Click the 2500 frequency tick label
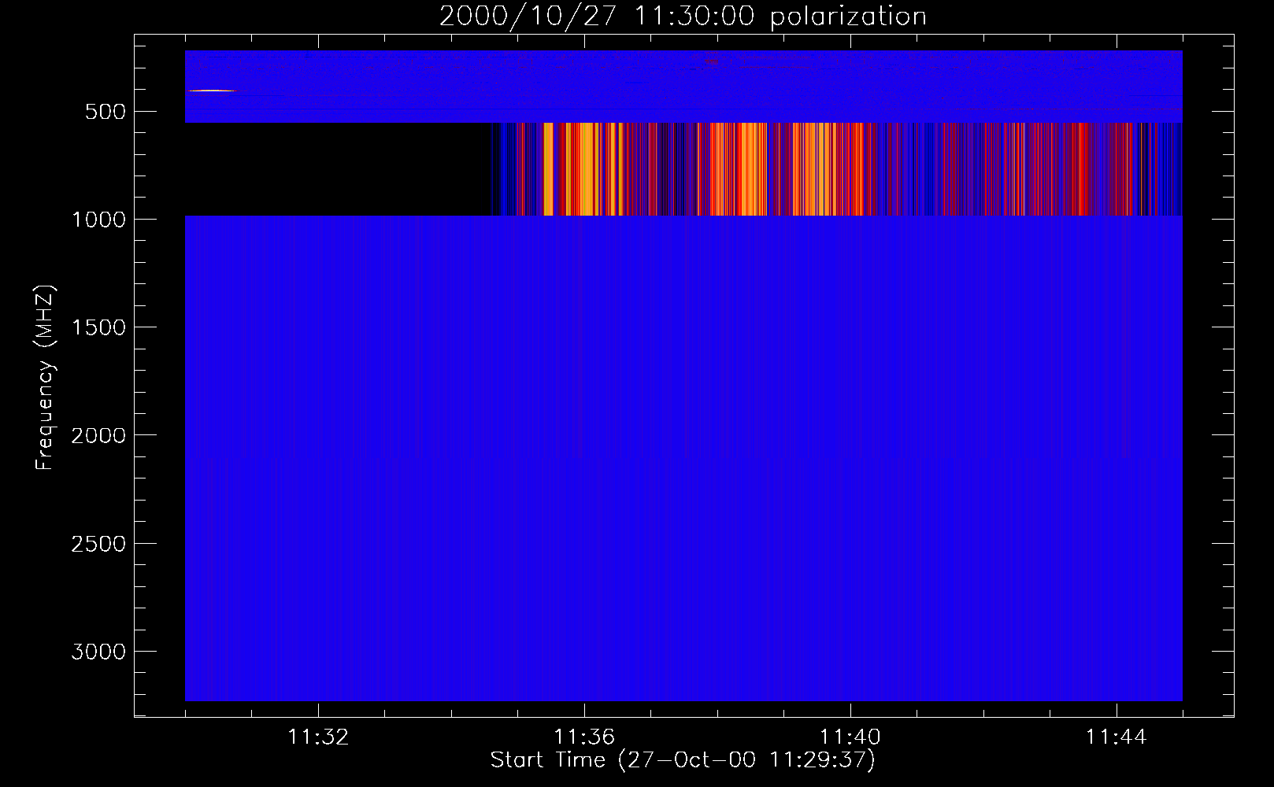The height and width of the screenshot is (787, 1274). (x=98, y=544)
